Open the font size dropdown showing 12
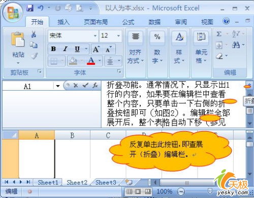 tap(118, 36)
